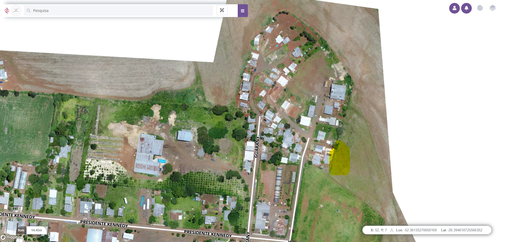Image resolution: width=509 pixels, height=242 pixels.
Task: Open the drawing and measurement tools
Action: pyautogui.click(x=222, y=10)
